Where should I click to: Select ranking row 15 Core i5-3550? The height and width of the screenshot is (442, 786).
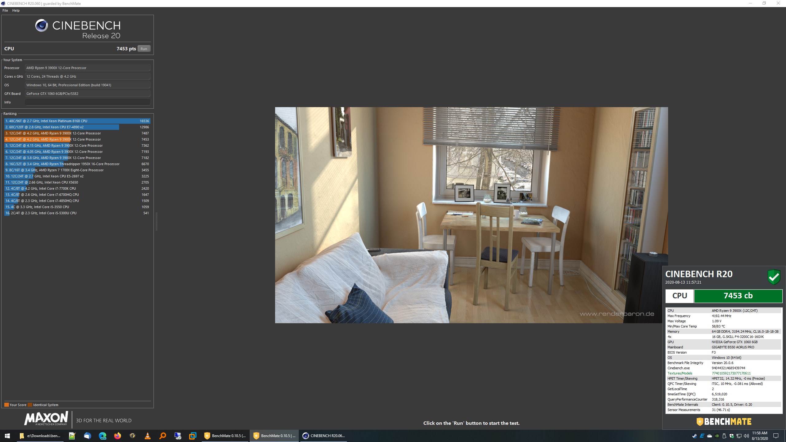pos(77,207)
